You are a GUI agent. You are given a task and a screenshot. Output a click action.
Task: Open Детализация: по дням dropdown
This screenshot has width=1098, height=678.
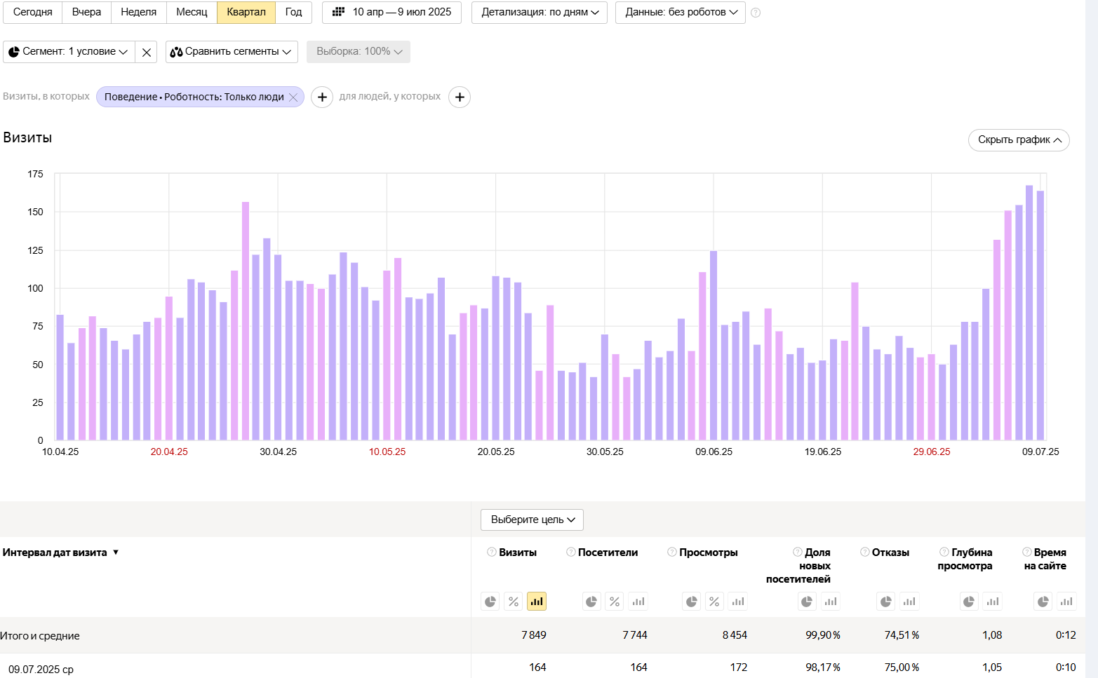(x=539, y=13)
